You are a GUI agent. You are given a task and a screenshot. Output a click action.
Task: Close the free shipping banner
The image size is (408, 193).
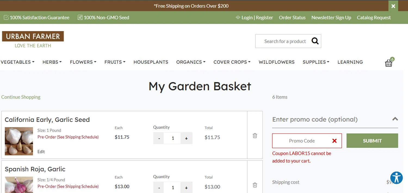(393, 6)
